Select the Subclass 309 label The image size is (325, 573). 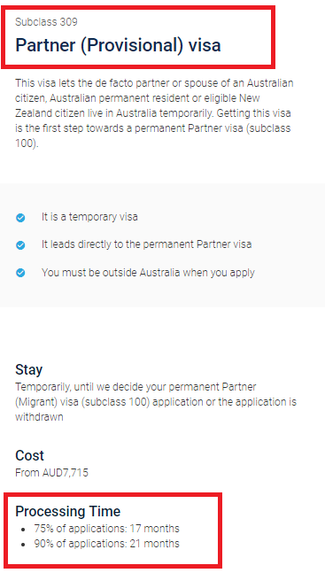tap(46, 22)
